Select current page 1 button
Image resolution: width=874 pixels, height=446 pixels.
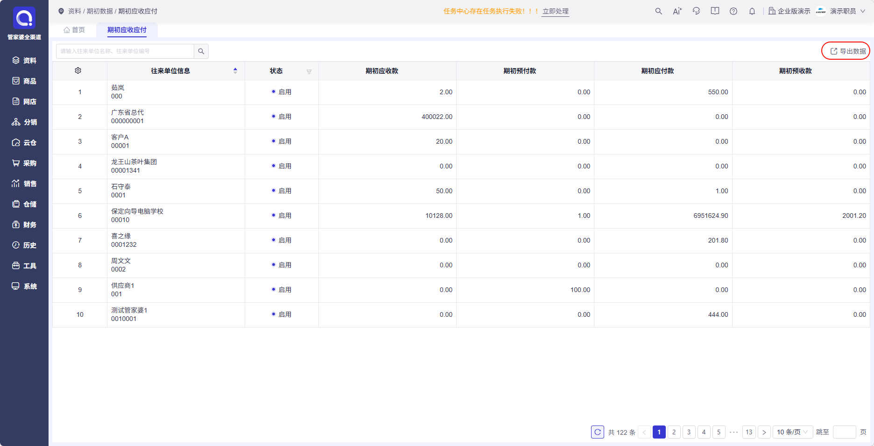tap(659, 432)
